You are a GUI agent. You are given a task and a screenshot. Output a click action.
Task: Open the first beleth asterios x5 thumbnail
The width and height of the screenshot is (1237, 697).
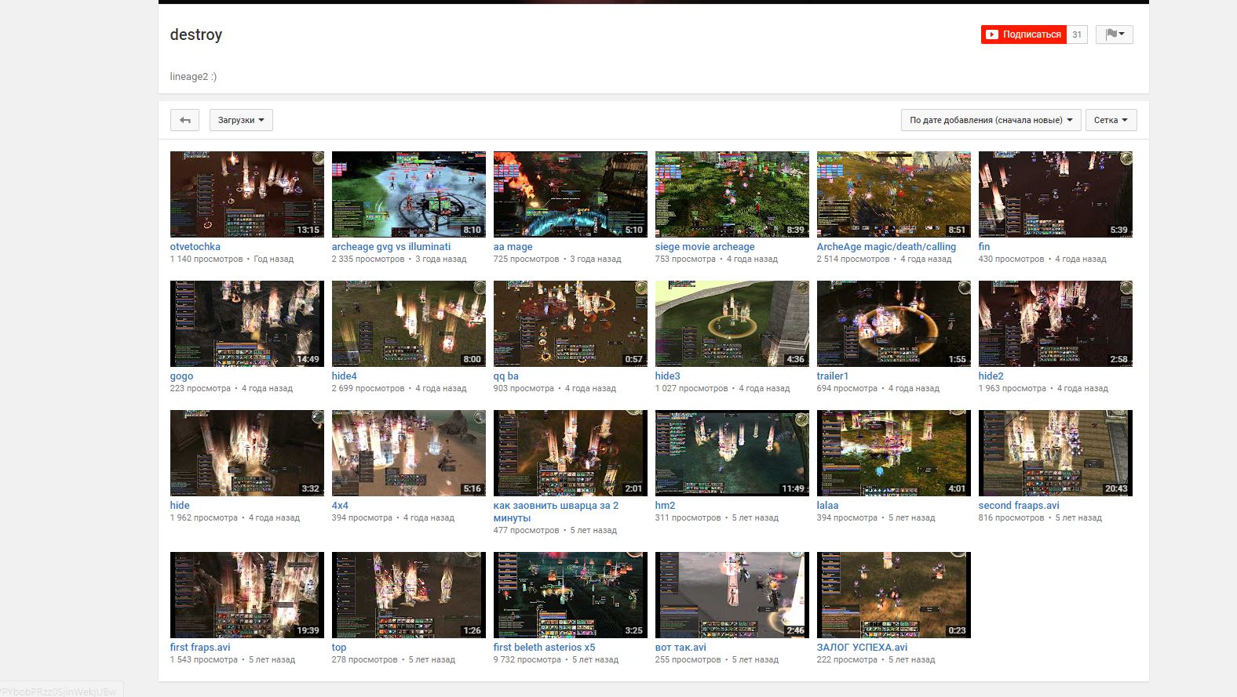571,595
